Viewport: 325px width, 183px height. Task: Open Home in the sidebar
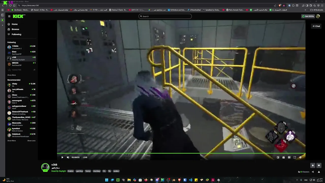coord(15,24)
